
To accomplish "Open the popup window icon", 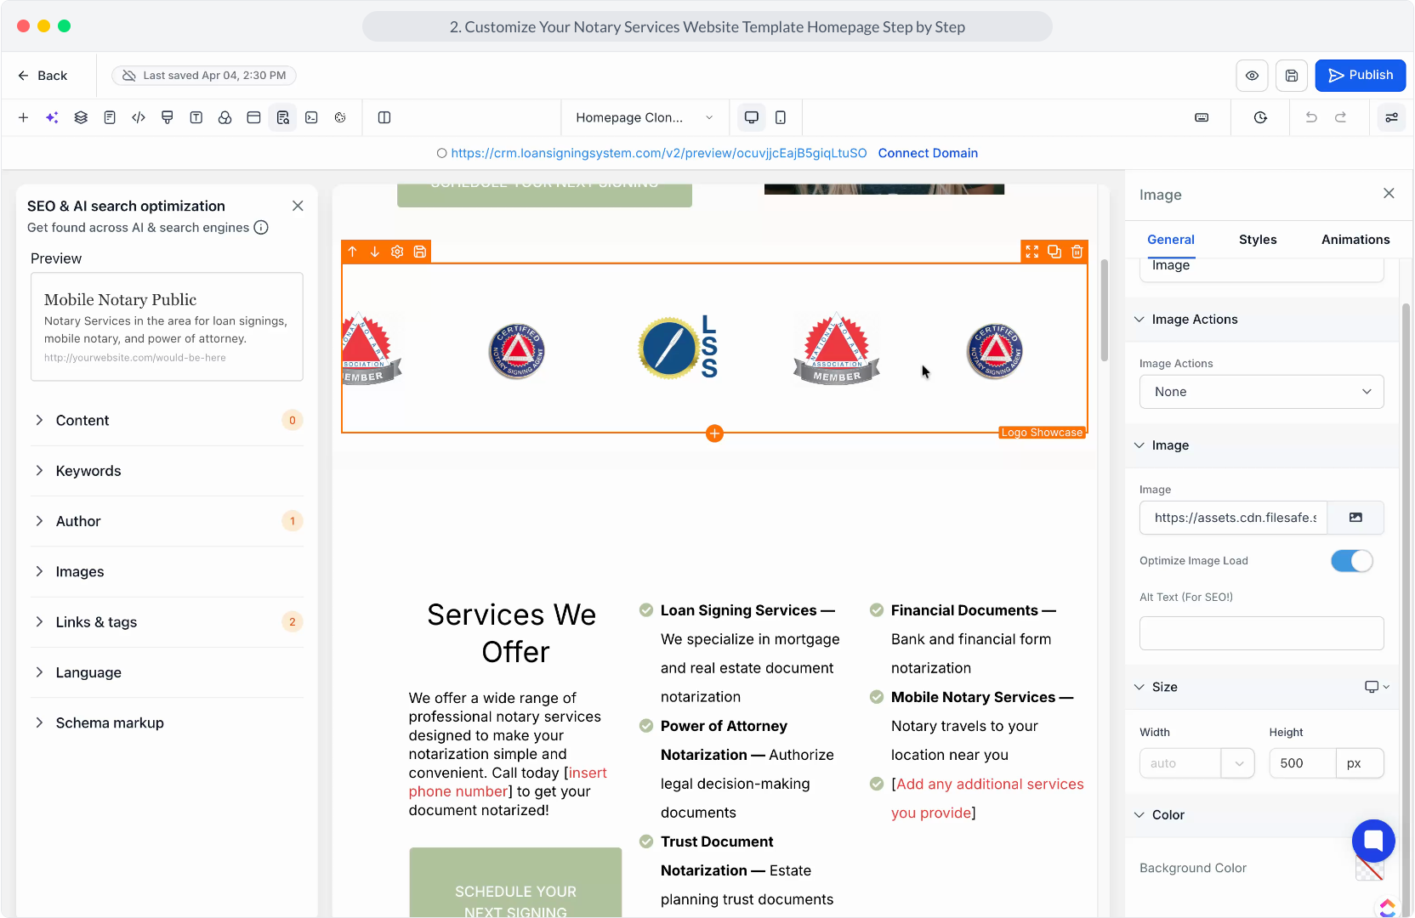I will click(253, 117).
